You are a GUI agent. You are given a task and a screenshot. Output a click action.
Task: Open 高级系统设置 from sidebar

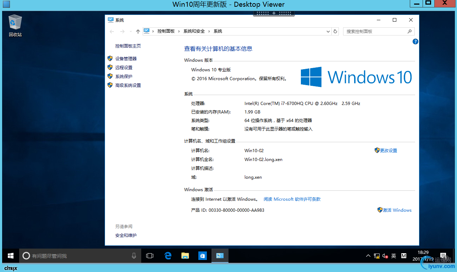click(128, 85)
